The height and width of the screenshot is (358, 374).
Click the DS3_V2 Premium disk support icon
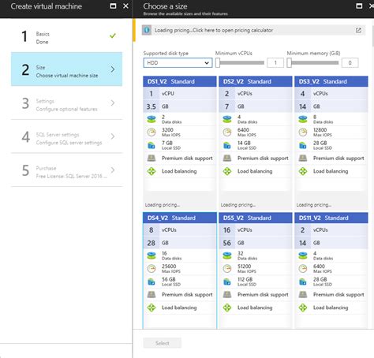303,158
